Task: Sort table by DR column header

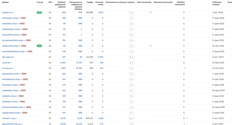Action: coord(51,2)
